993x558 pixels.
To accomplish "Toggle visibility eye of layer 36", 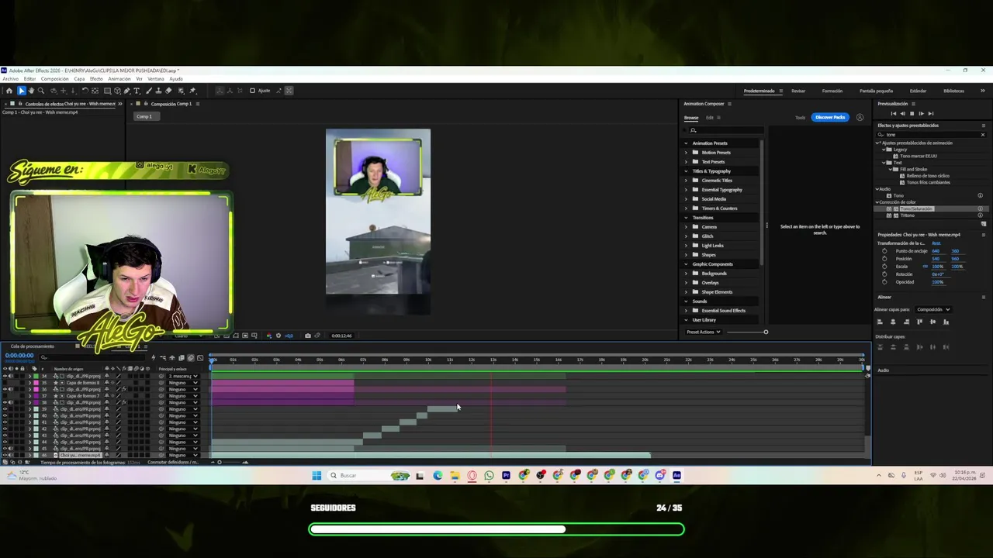I will pos(5,389).
